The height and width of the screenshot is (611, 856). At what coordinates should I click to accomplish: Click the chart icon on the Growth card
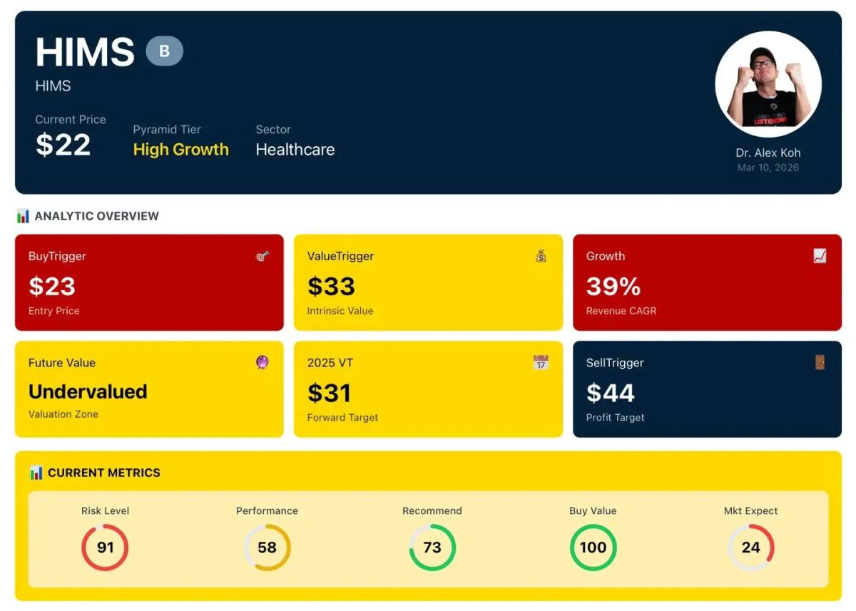click(x=820, y=256)
